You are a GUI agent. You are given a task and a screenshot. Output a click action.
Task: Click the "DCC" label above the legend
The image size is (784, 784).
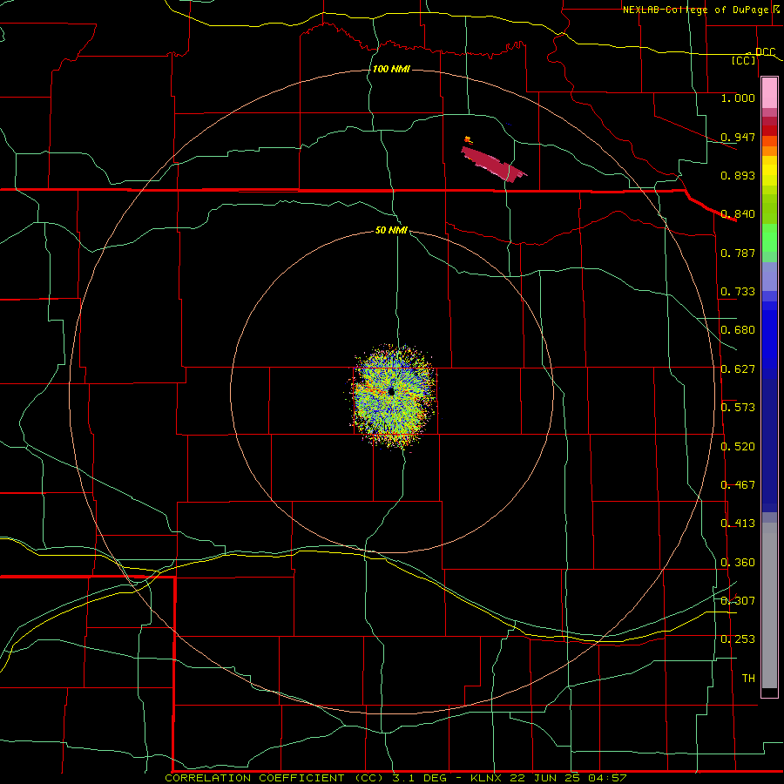coord(765,52)
